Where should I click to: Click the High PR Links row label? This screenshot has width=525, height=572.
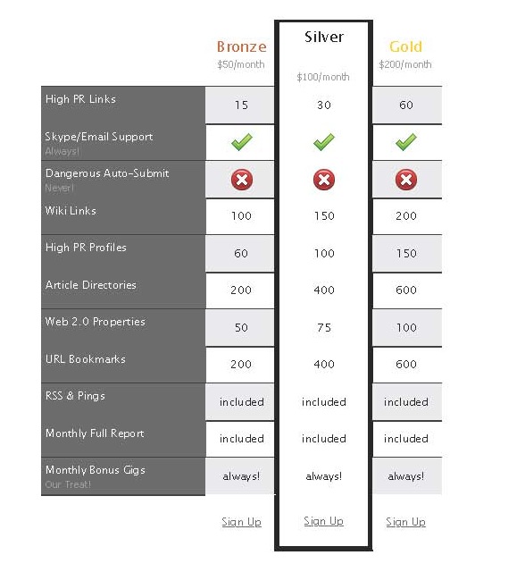[80, 99]
